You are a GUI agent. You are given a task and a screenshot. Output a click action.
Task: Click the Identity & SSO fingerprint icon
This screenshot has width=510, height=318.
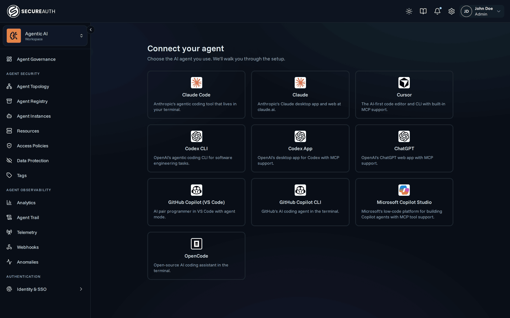point(9,289)
